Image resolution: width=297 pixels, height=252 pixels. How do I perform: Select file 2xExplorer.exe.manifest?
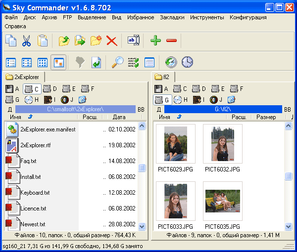tap(41, 129)
